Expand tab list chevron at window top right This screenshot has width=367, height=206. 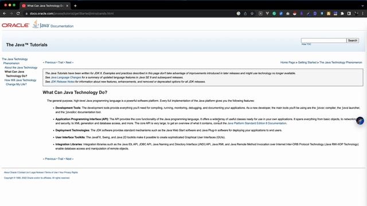[362, 6]
